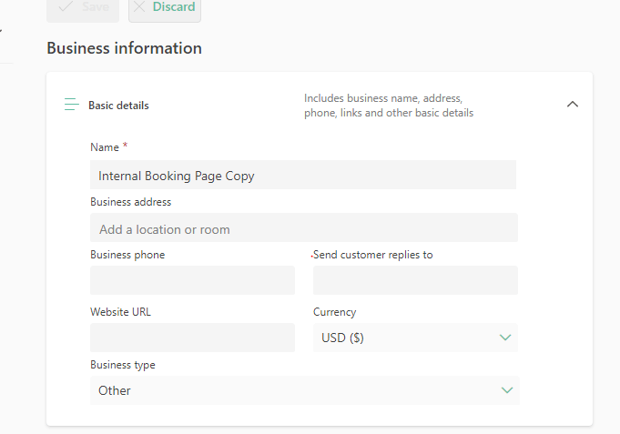Click the X icon on Discard
This screenshot has width=620, height=434.
click(x=139, y=6)
